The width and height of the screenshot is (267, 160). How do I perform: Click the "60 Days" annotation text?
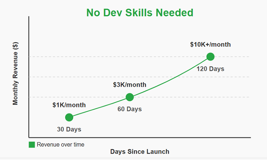[x=129, y=109]
